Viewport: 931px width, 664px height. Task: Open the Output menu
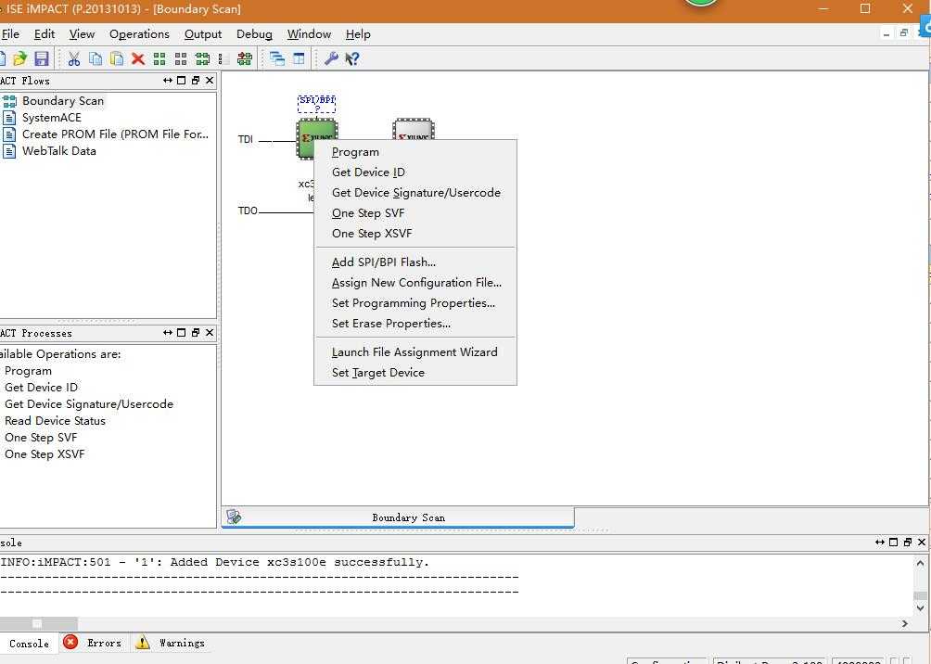coord(203,34)
